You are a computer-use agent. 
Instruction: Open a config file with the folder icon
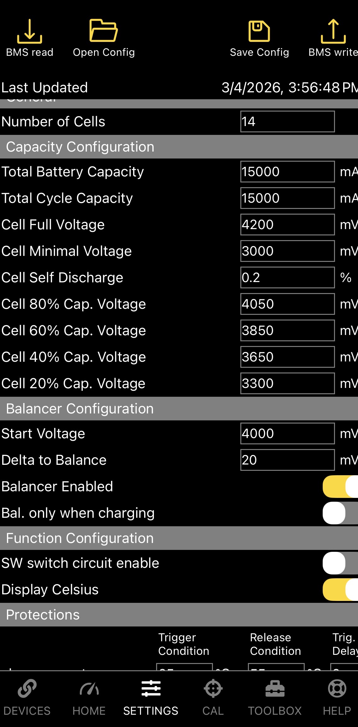click(x=103, y=31)
